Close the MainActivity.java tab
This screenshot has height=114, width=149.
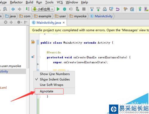pos(64,23)
